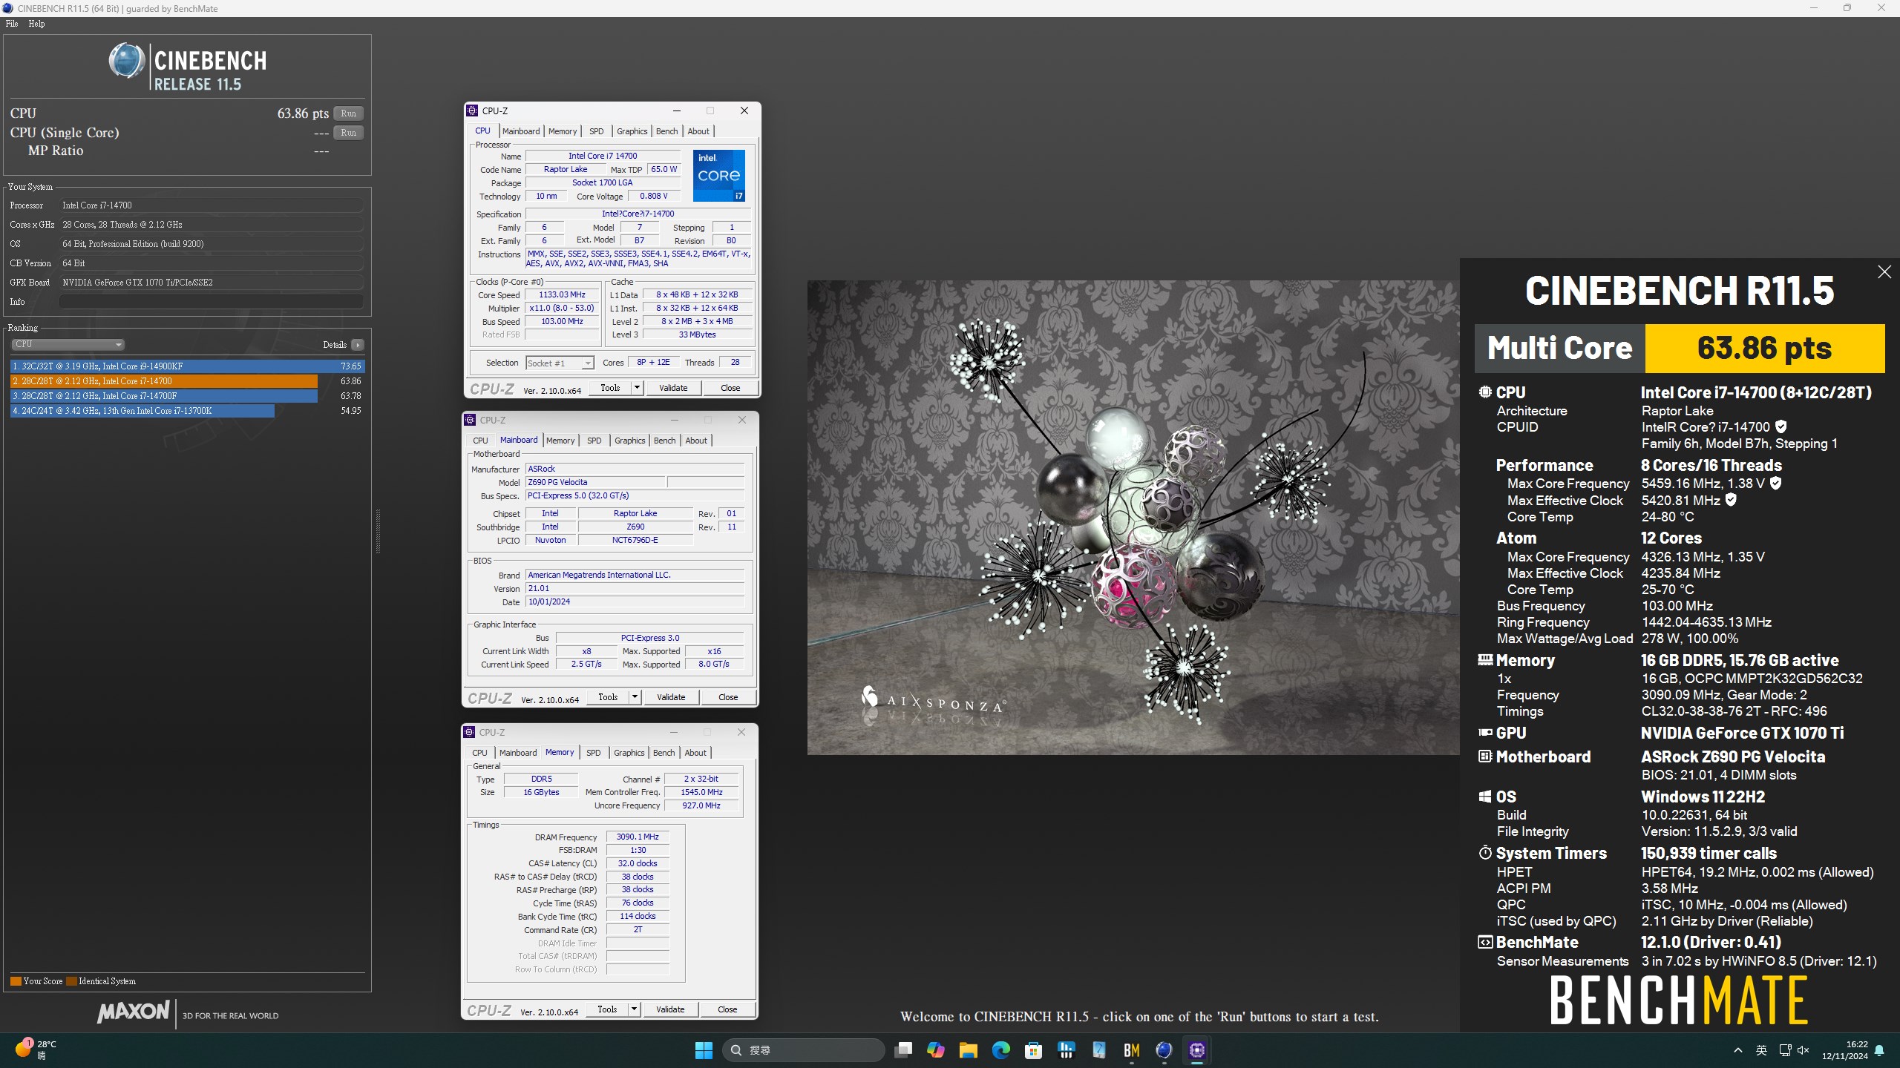Select the i9-14900KF ranking entry
Viewport: 1900px width, 1068px height.
(187, 366)
